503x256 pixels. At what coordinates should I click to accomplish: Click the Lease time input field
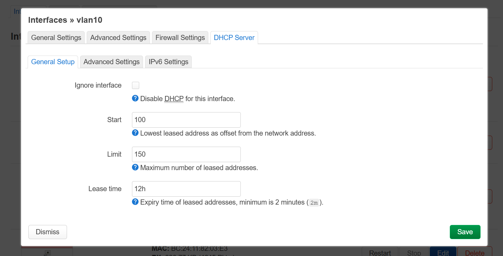click(186, 189)
